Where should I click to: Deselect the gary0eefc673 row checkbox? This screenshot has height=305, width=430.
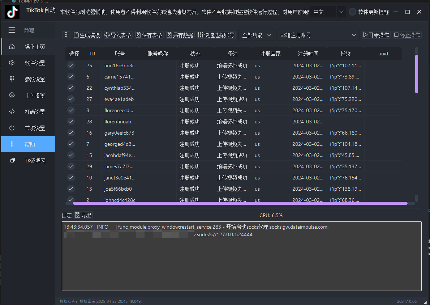(71, 133)
